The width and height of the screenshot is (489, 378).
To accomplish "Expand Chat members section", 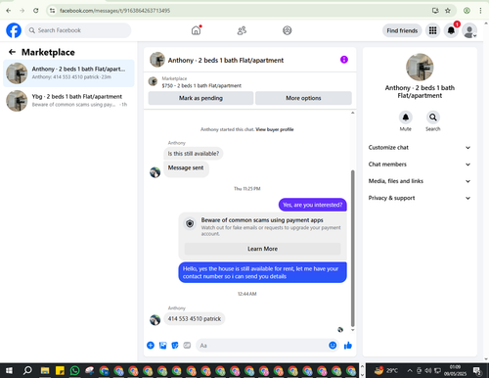I will click(x=420, y=165).
